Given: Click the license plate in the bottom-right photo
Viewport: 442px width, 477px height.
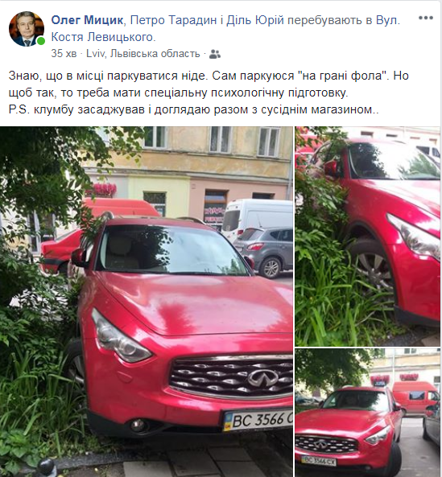Looking at the screenshot, I should pos(318,461).
